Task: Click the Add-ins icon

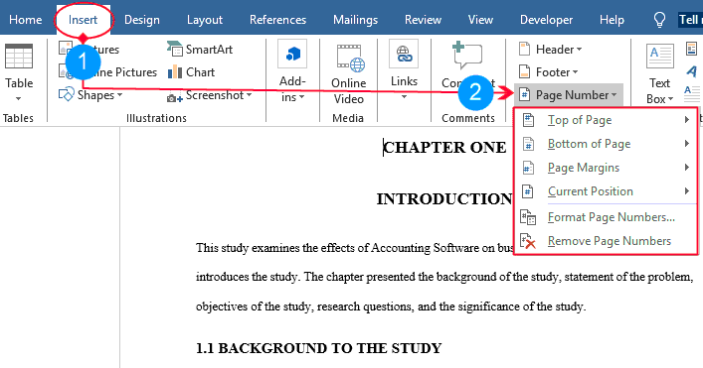Action: [x=292, y=55]
